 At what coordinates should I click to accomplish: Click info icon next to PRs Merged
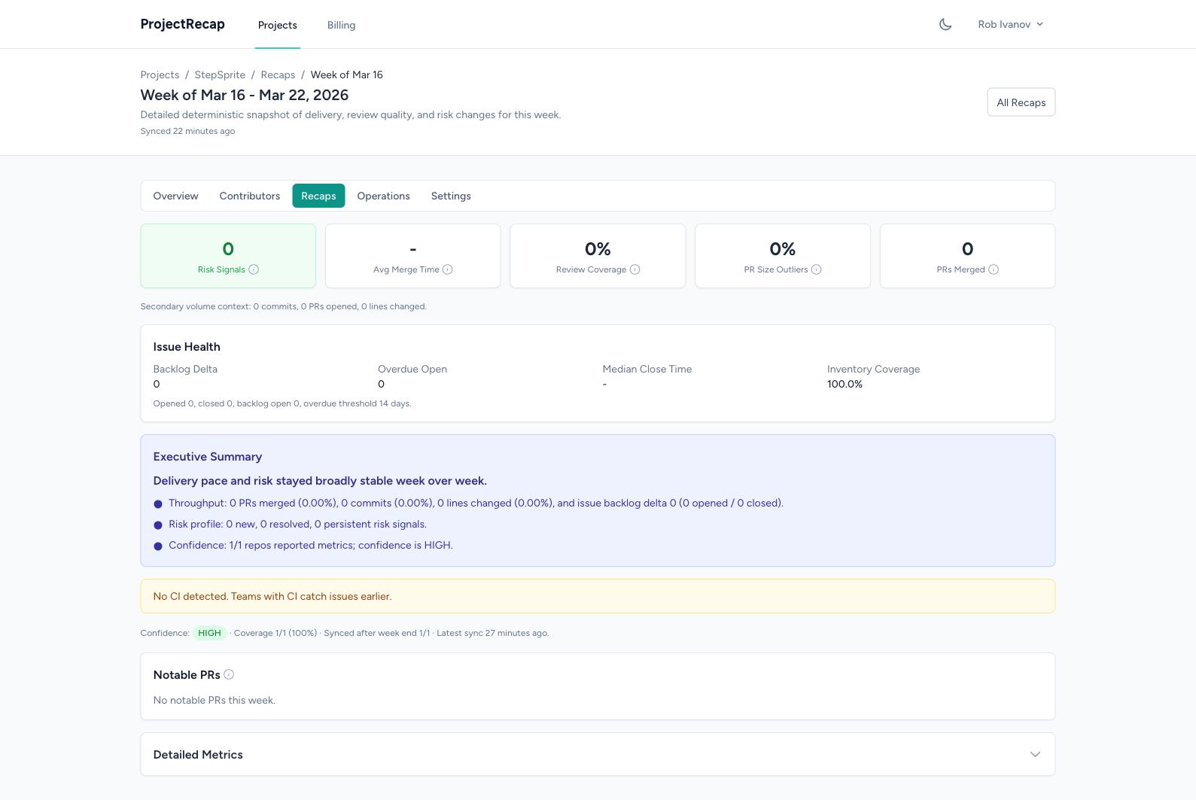994,269
